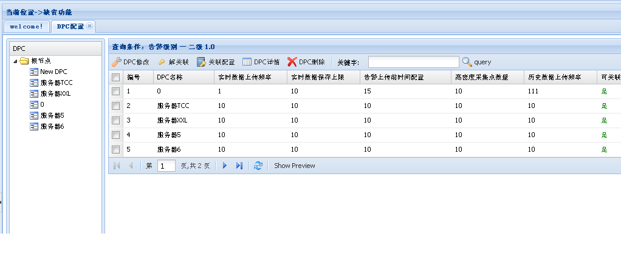The height and width of the screenshot is (273, 621).
Task: Click the red X DPC删除 button
Action: 306,62
